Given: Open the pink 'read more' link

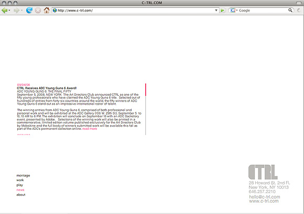Looking at the screenshot, I should [x=90, y=129].
